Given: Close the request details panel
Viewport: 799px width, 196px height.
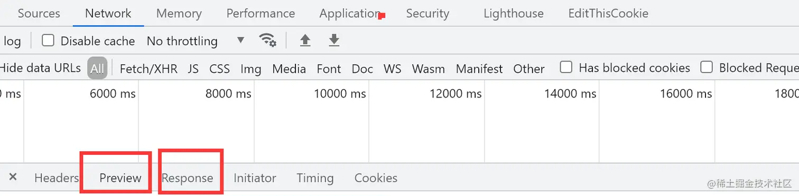Looking at the screenshot, I should click(x=13, y=177).
